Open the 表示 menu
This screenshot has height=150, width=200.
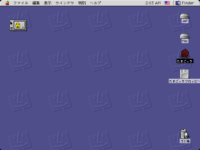click(x=48, y=3)
